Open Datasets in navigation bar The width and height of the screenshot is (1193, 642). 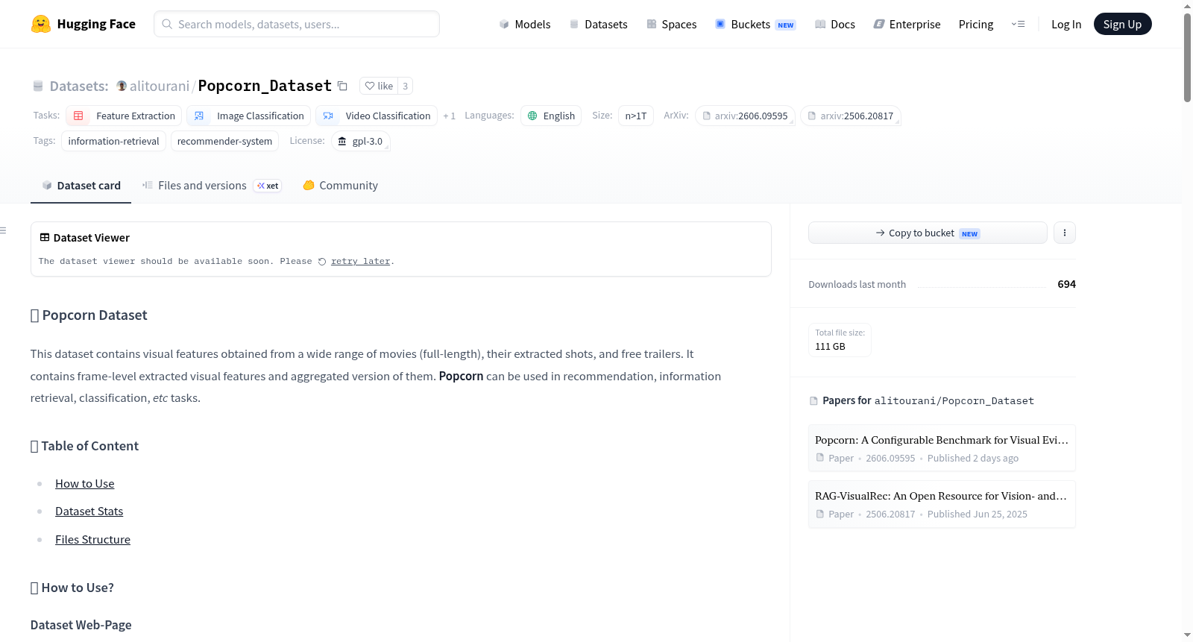click(598, 24)
